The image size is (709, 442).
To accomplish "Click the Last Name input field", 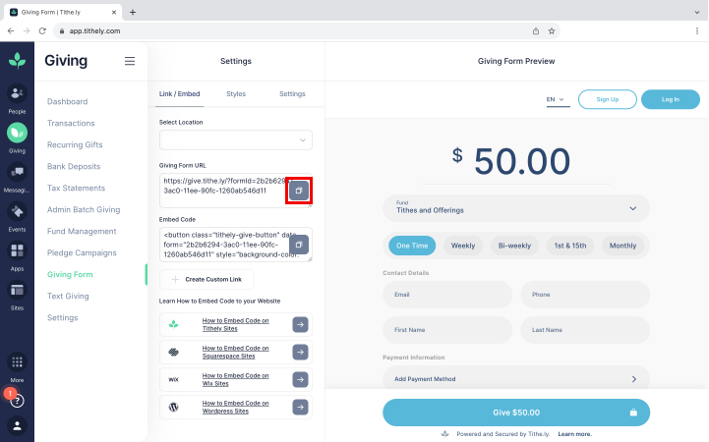I will coord(585,330).
